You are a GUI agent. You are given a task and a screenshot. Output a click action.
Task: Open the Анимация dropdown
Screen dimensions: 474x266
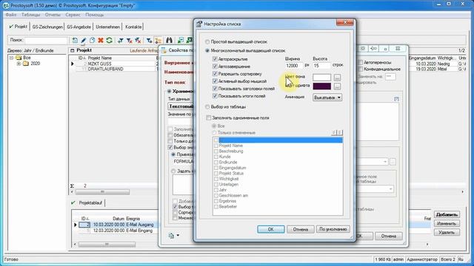pos(327,98)
